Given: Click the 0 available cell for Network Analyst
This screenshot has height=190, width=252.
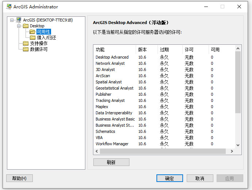Looking at the screenshot, I should (x=212, y=63).
